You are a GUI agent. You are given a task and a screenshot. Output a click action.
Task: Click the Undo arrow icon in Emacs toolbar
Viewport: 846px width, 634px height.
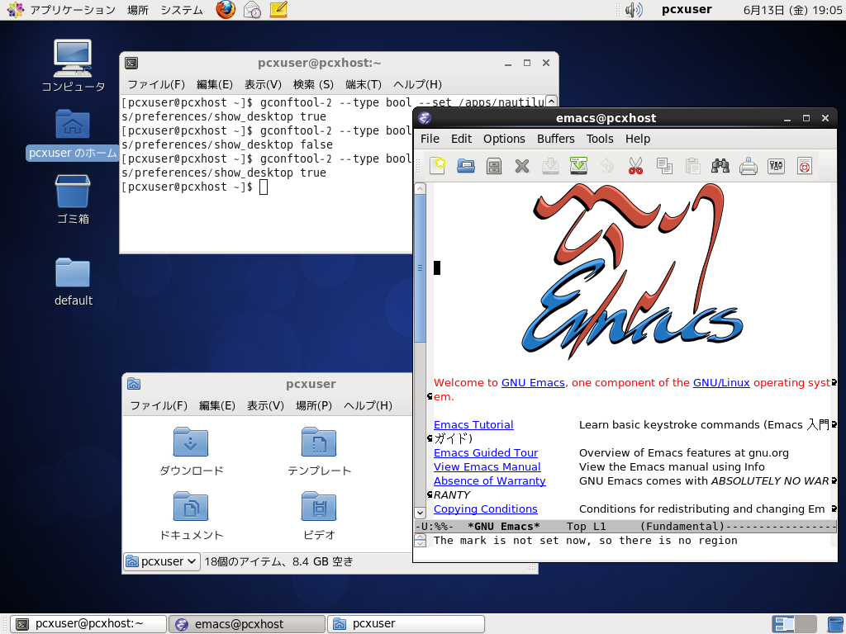(607, 165)
